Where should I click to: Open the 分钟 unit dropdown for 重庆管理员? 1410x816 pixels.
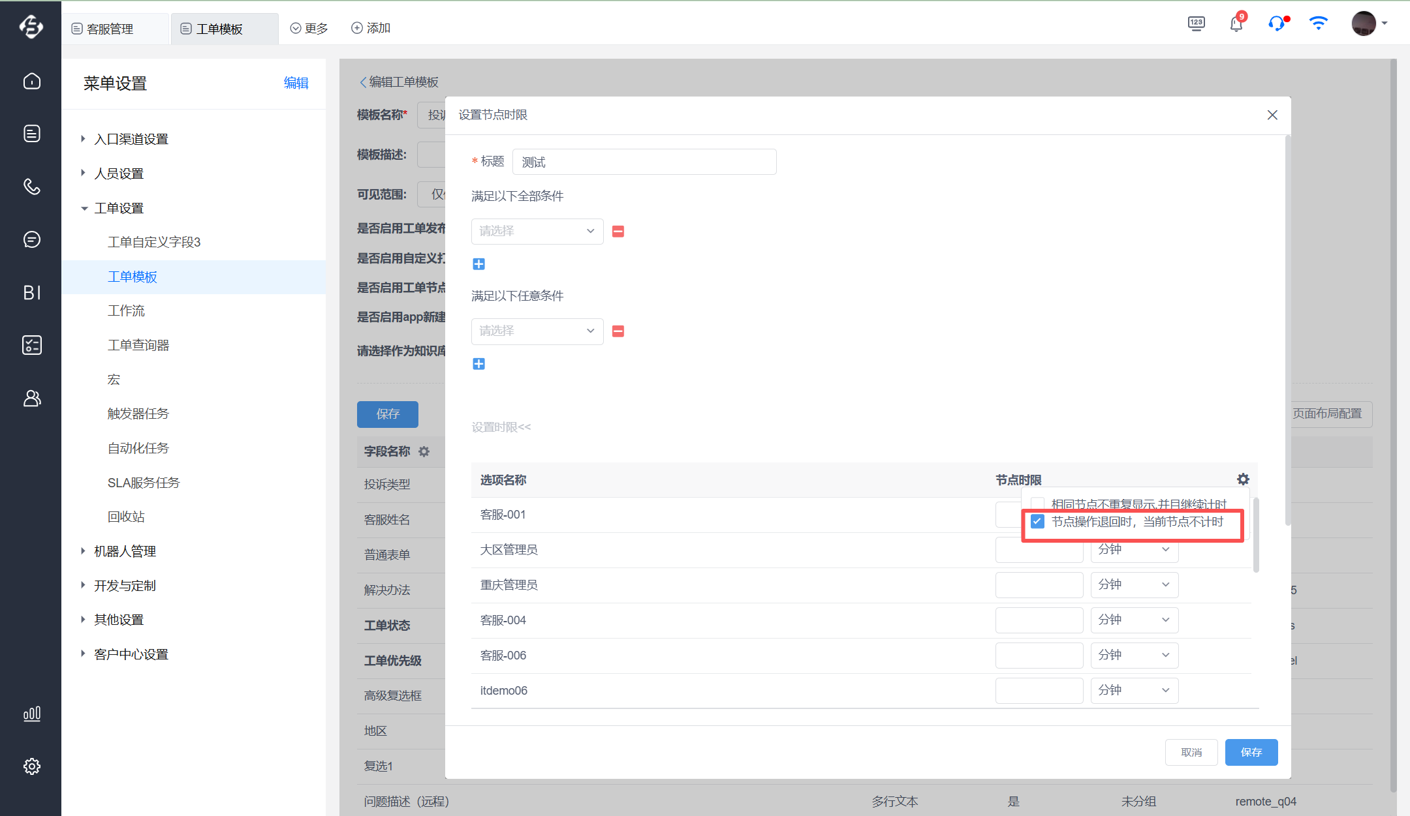[x=1134, y=585]
